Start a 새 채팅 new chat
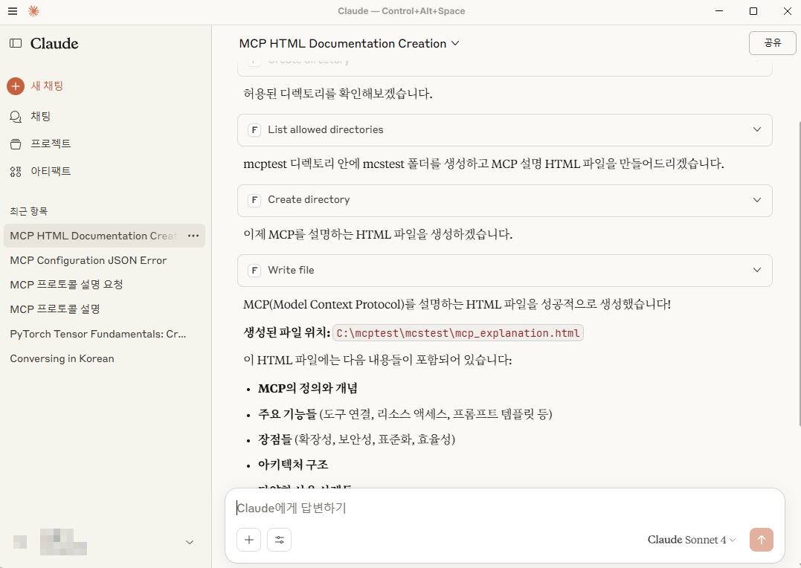 47,85
